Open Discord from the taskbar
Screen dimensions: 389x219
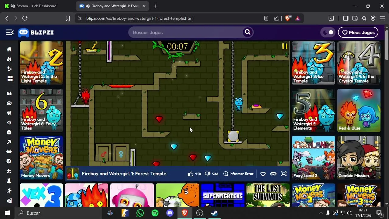[170, 213]
